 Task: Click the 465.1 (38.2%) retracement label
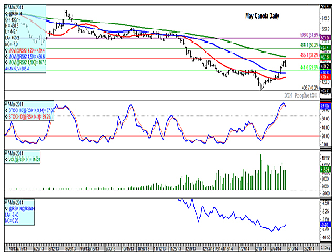click(310, 55)
